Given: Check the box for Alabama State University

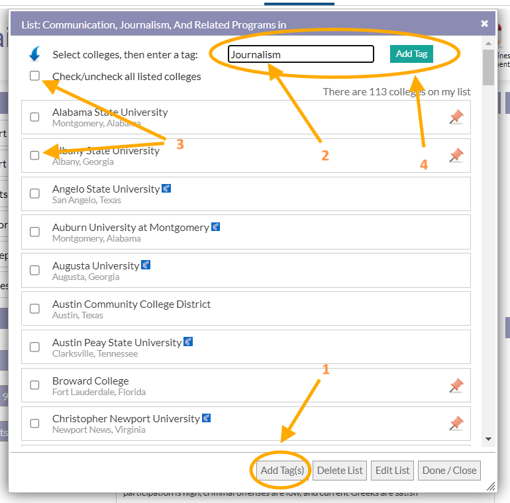Looking at the screenshot, I should point(35,117).
